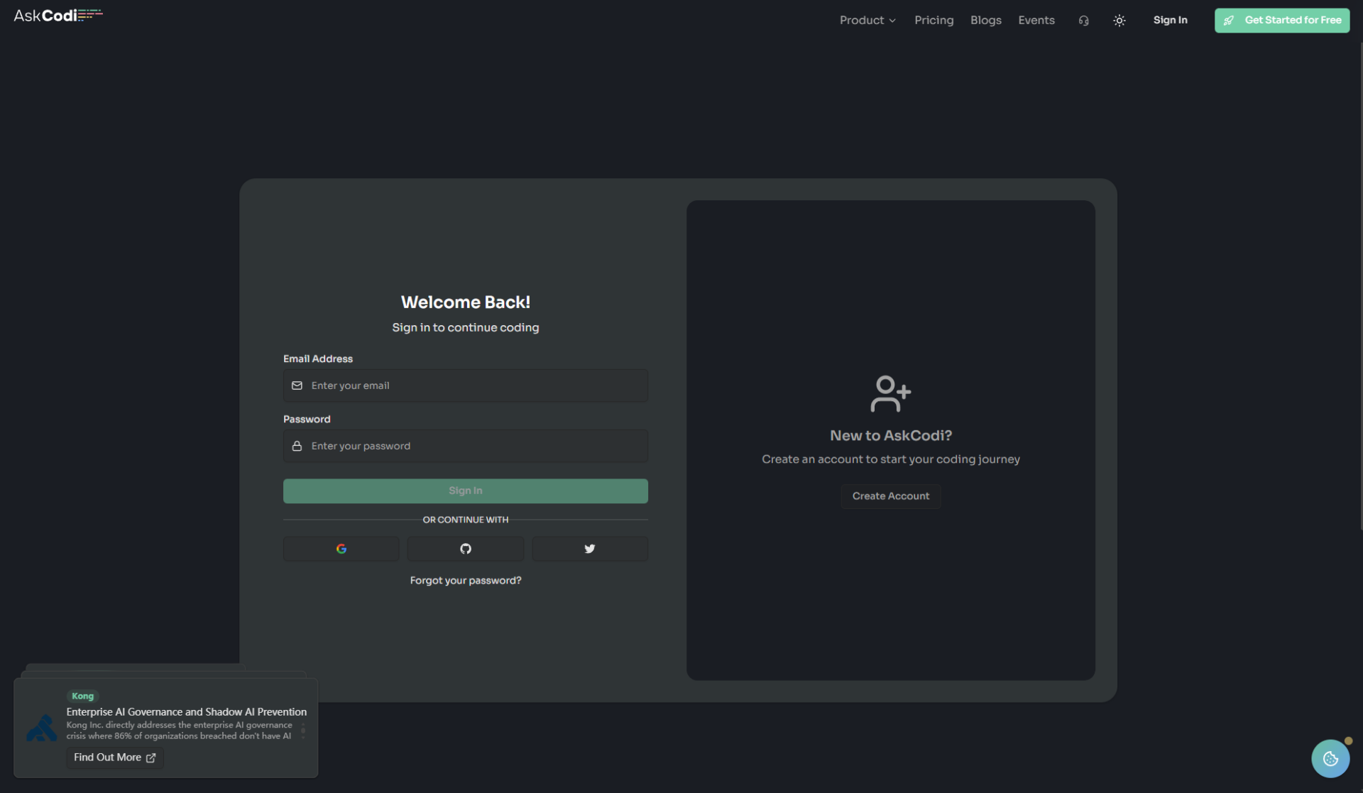Open the Events page
Image resolution: width=1363 pixels, height=793 pixels.
point(1036,20)
